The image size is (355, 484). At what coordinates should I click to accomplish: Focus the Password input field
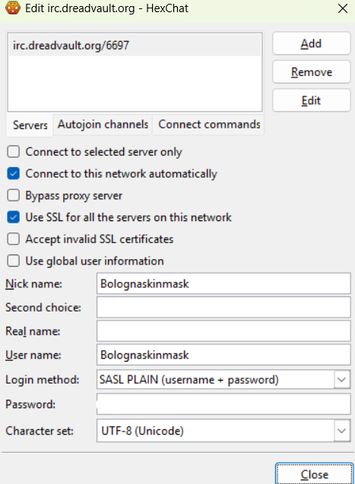(x=223, y=404)
